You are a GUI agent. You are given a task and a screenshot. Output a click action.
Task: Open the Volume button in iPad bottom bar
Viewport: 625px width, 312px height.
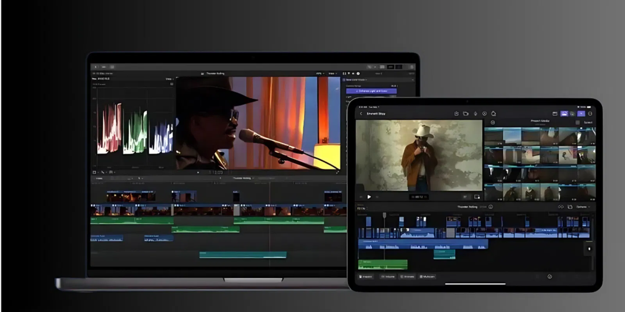pyautogui.click(x=388, y=277)
